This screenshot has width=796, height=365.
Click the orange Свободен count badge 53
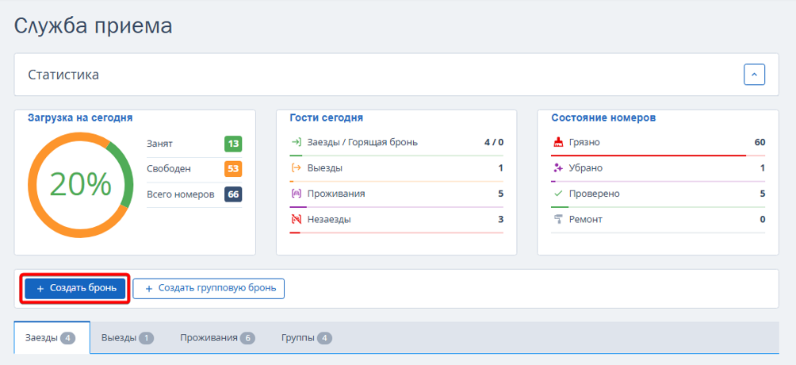233,169
